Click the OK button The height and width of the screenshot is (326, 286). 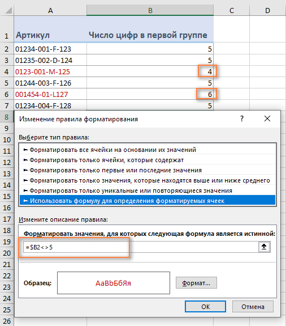[x=205, y=307]
